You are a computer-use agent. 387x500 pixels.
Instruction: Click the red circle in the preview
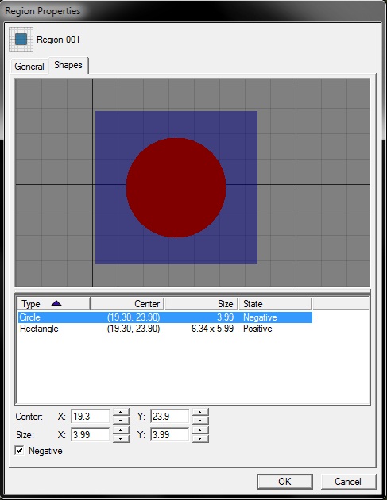point(176,187)
